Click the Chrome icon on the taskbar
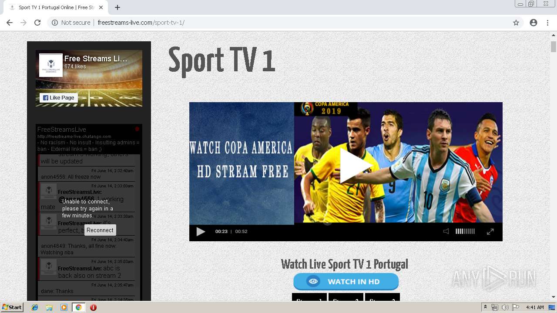This screenshot has height=313, width=557. tap(78, 307)
